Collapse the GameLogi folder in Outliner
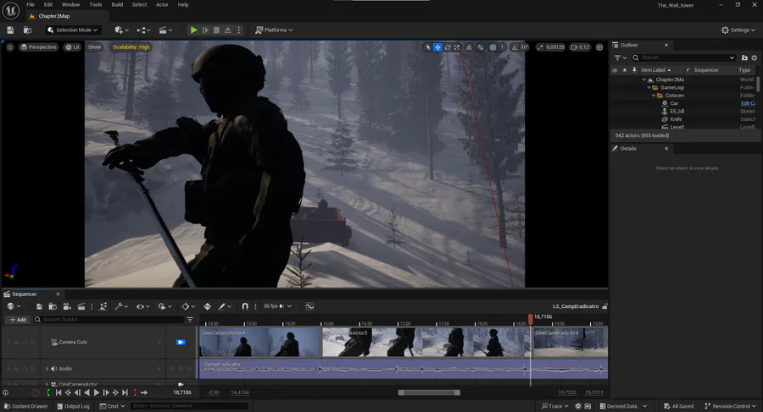This screenshot has width=763, height=412. [x=649, y=87]
